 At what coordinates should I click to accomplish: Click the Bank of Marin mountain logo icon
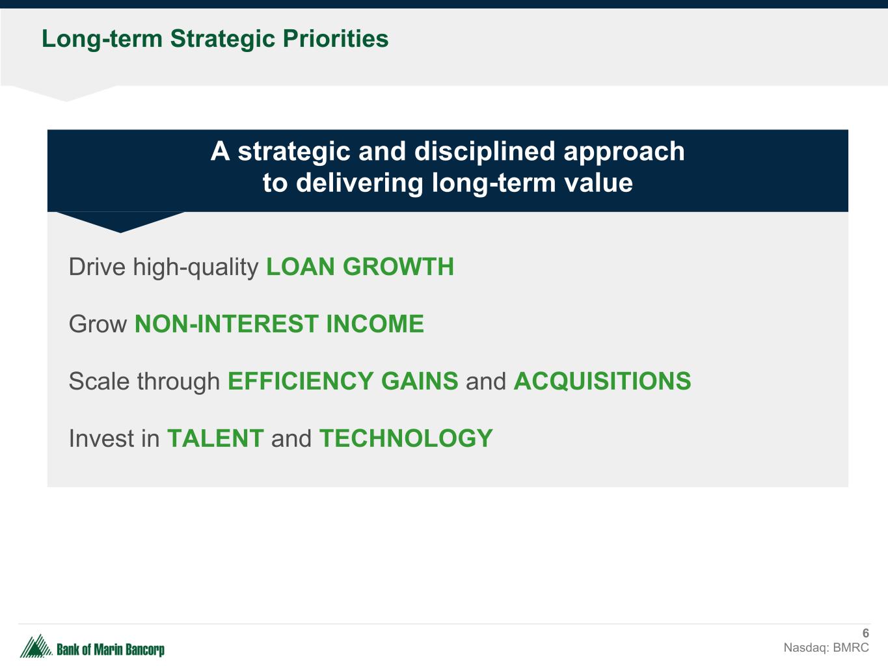coord(35,646)
